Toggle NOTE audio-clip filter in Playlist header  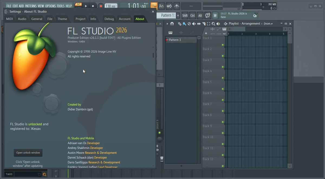213,30
